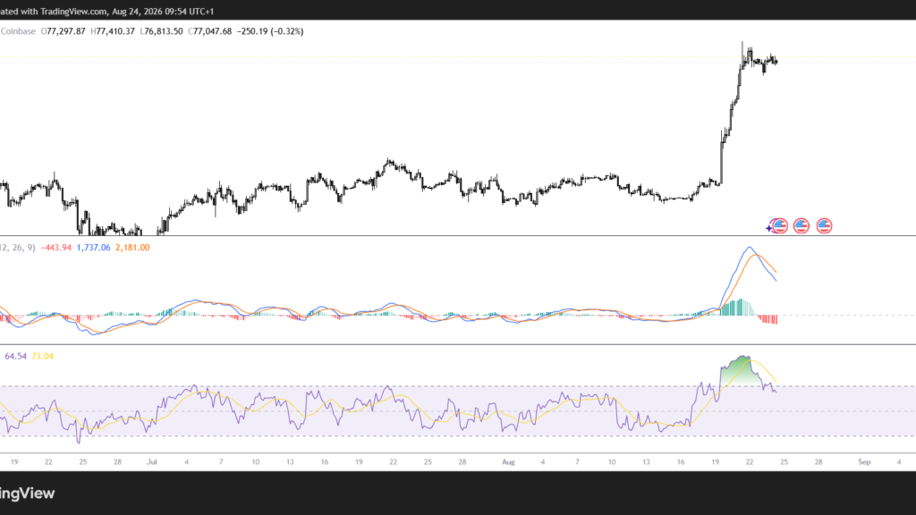Viewport: 916px width, 515px height.
Task: Click the yellow RSI average value 73.04
Action: point(43,356)
